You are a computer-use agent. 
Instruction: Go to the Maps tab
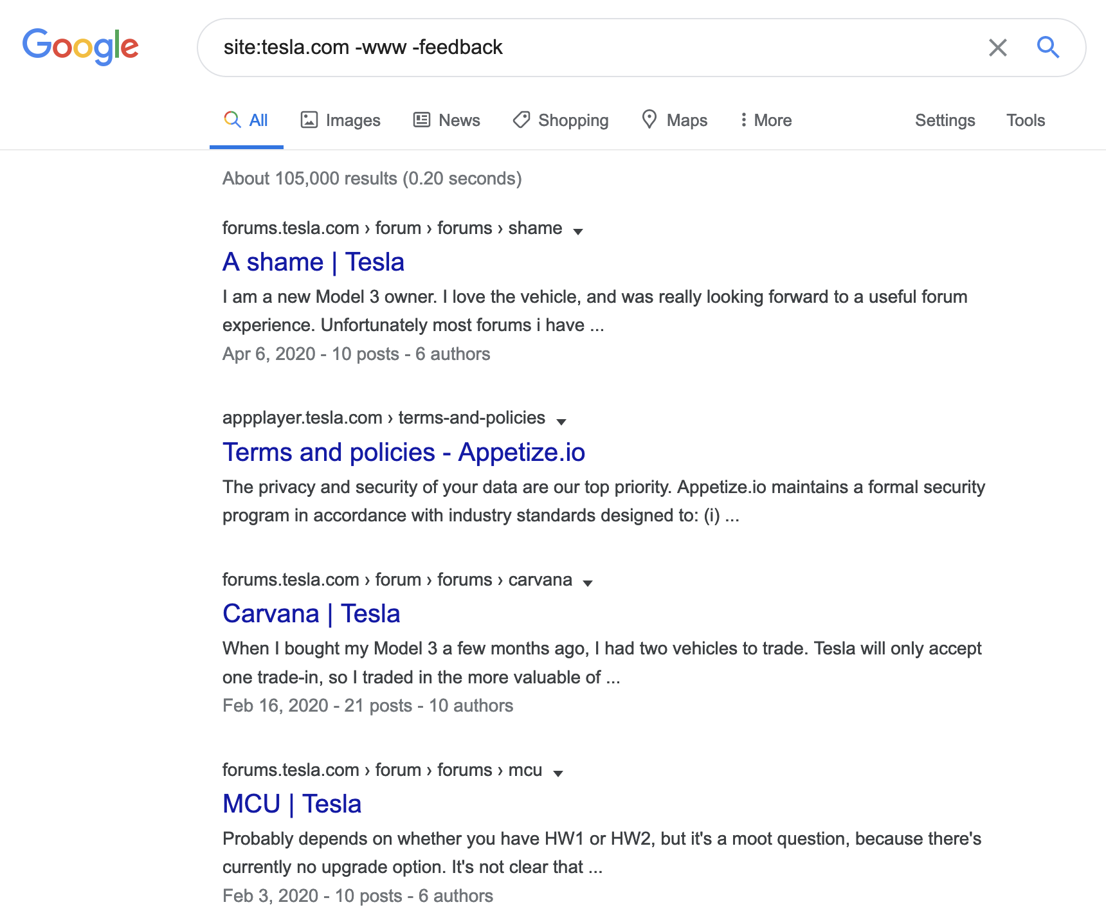pos(675,120)
